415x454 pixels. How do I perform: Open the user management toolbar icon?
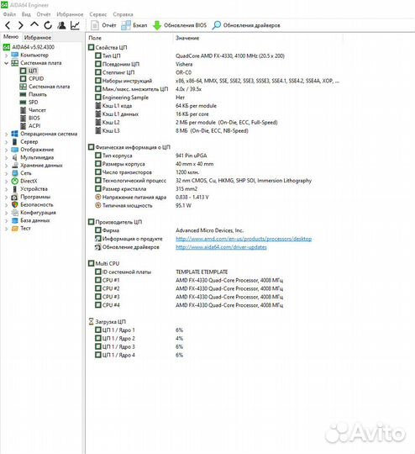(x=61, y=25)
